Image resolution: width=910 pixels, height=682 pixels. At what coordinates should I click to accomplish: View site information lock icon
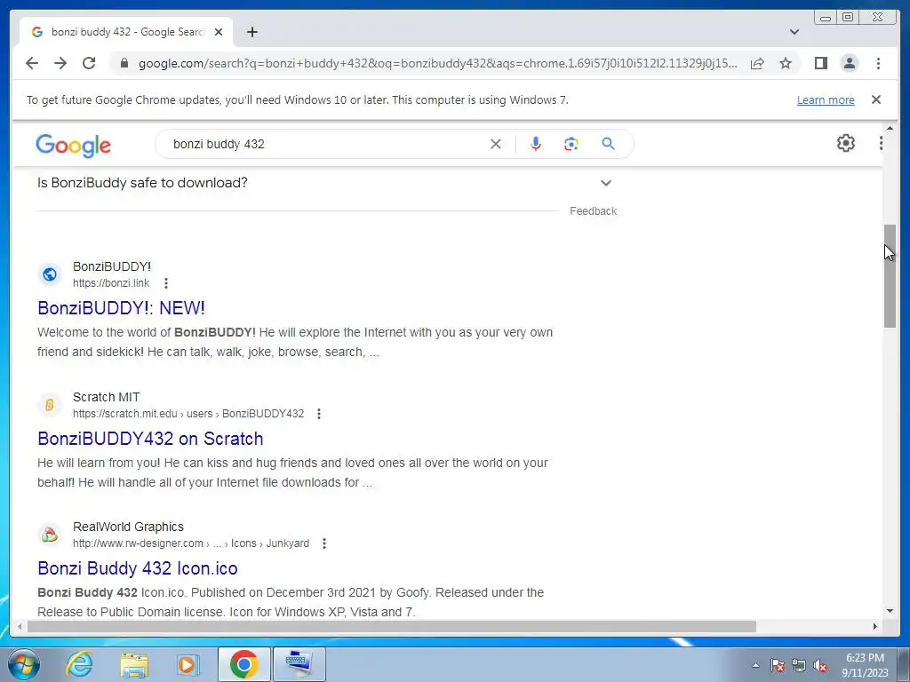(x=124, y=63)
